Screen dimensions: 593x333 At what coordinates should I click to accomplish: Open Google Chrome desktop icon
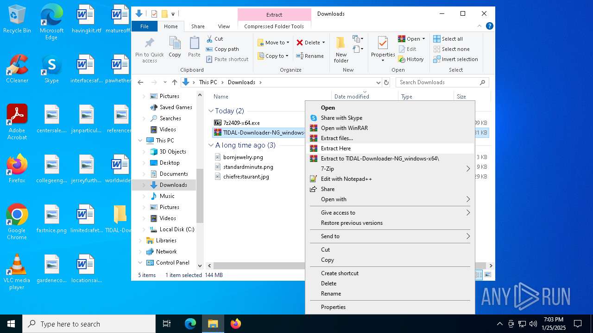(17, 222)
